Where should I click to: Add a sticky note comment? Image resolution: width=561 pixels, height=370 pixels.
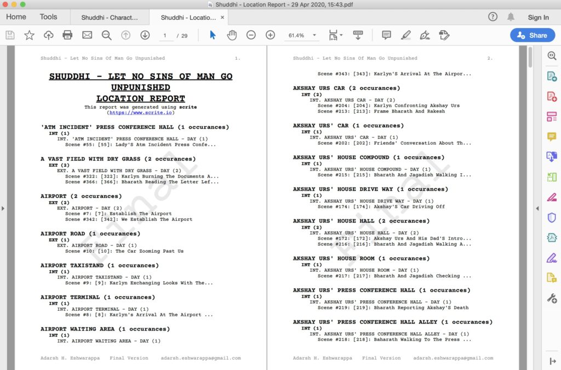(x=386, y=35)
